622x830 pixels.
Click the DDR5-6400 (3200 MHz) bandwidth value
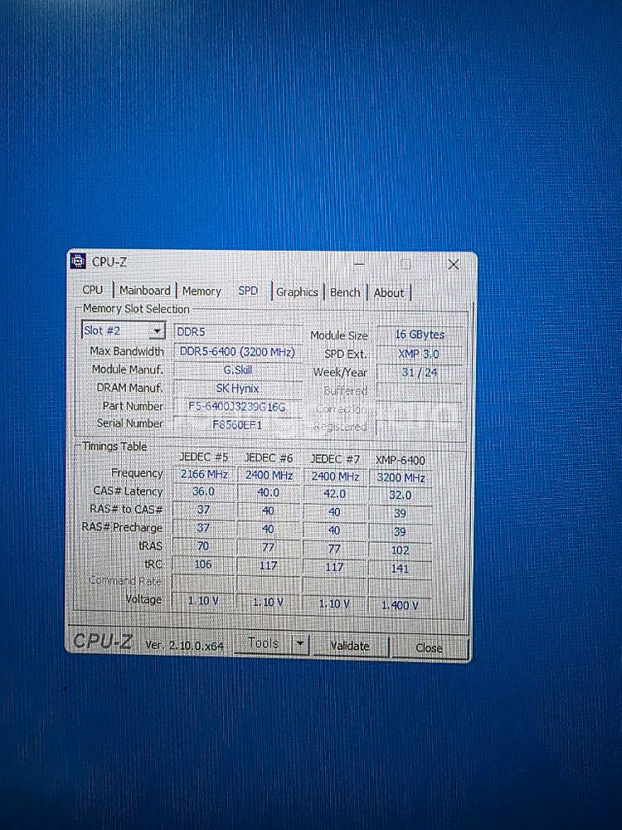237,351
